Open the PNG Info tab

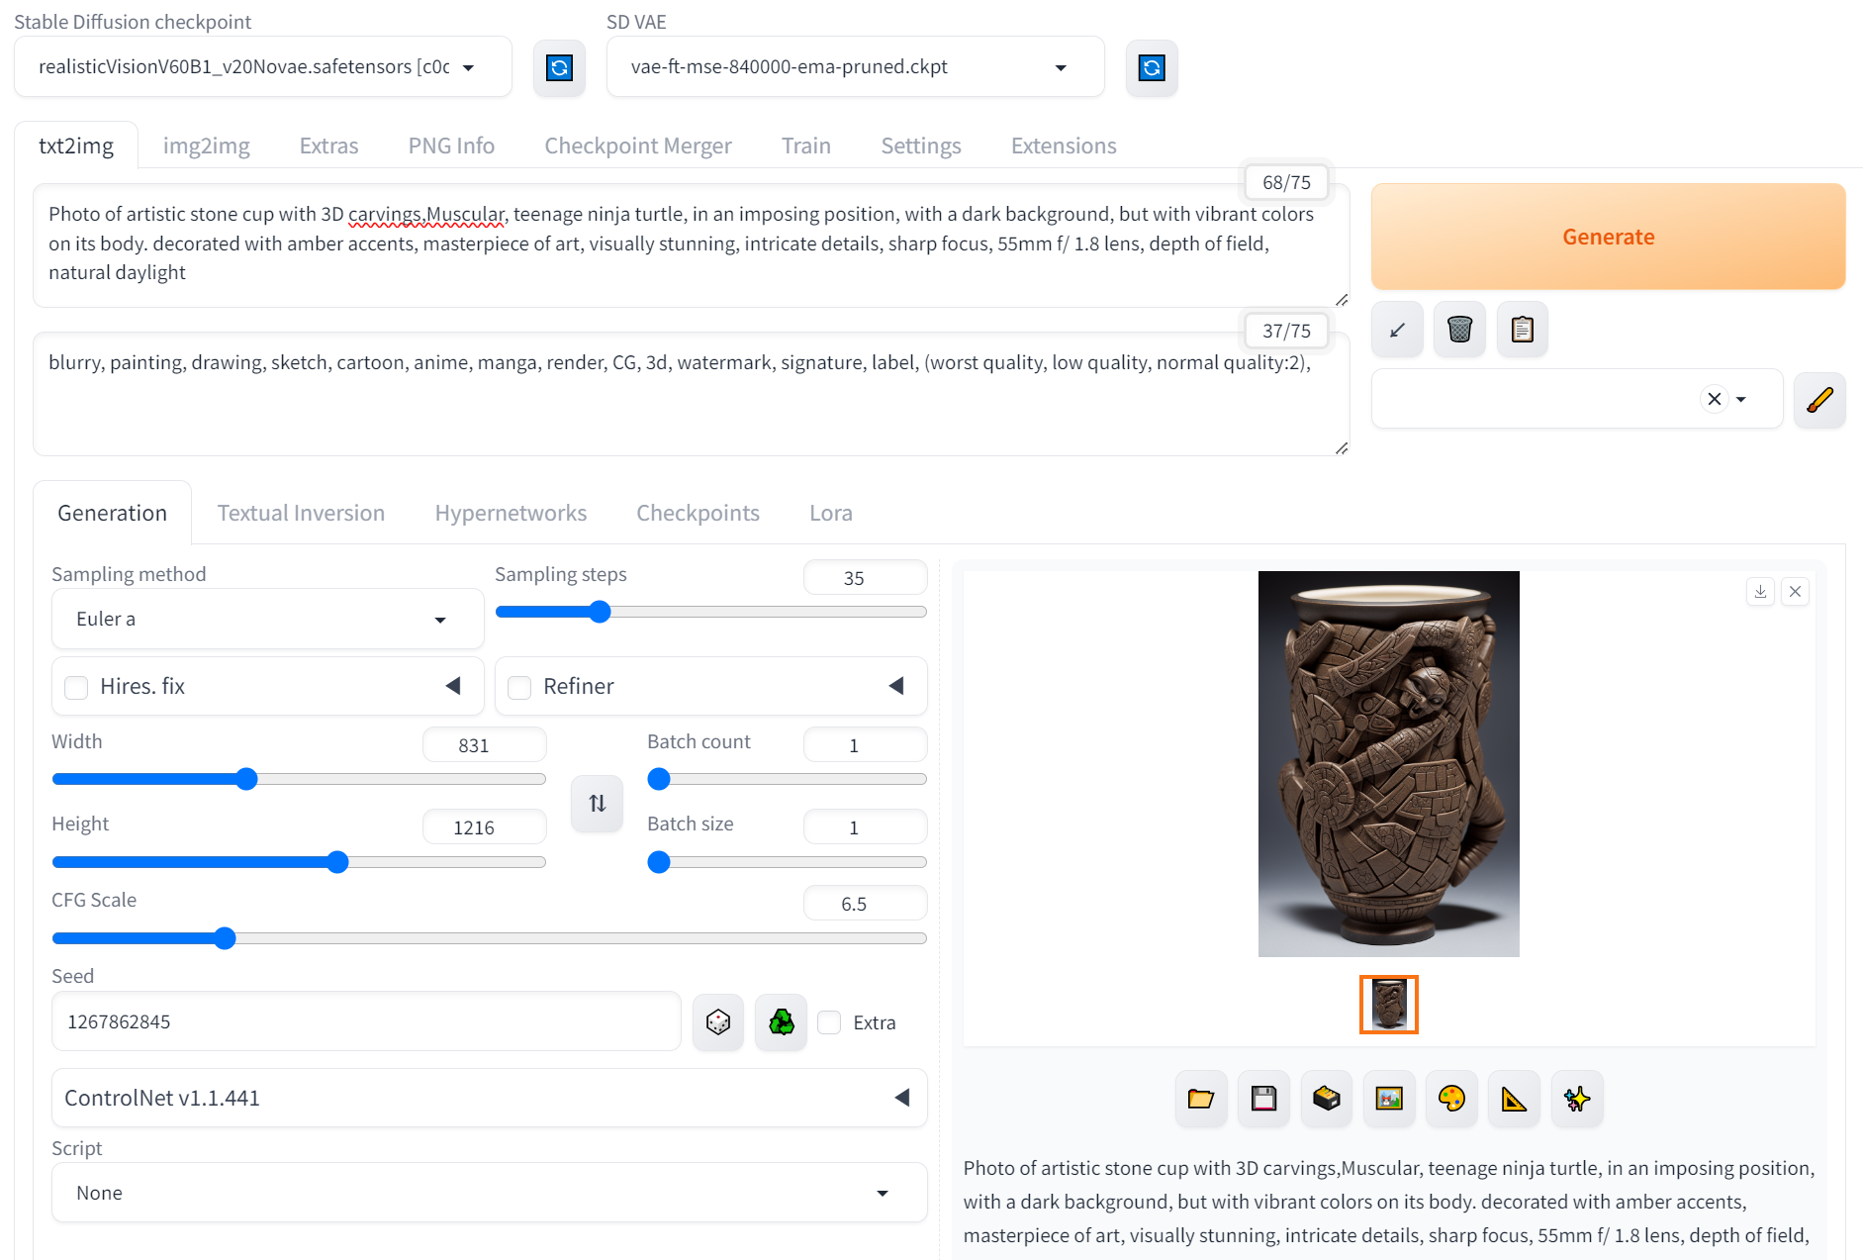[x=451, y=145]
